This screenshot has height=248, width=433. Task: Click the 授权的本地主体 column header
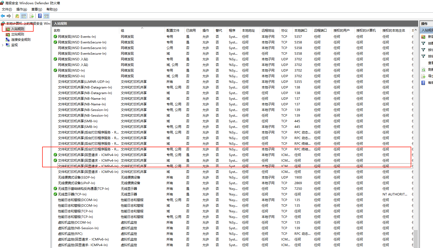[x=395, y=31]
